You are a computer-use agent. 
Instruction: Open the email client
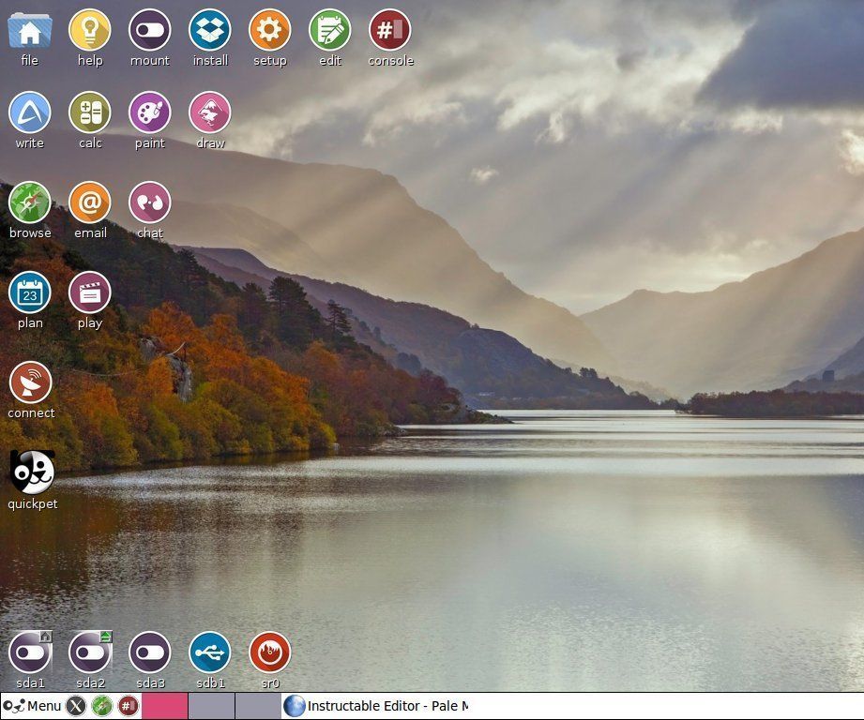[x=89, y=202]
